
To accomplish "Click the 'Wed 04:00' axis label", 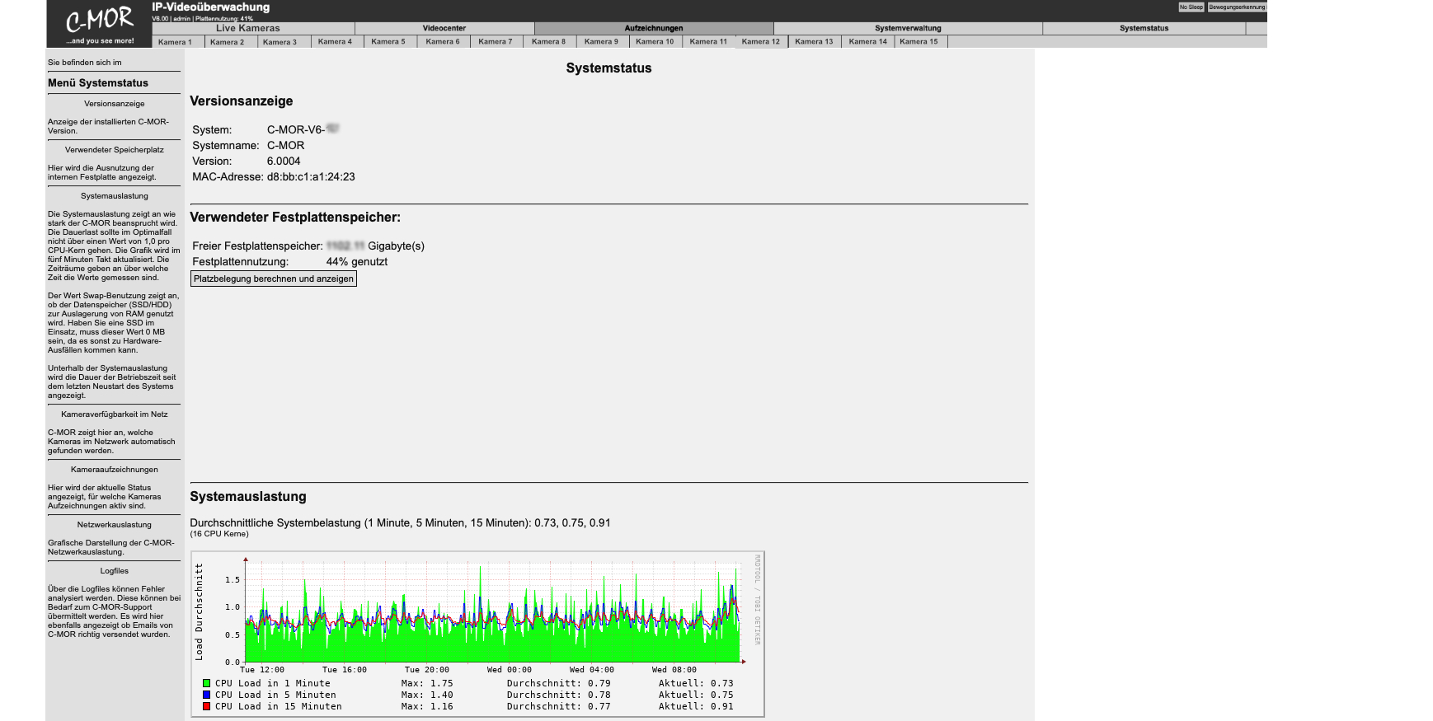I will click(592, 670).
